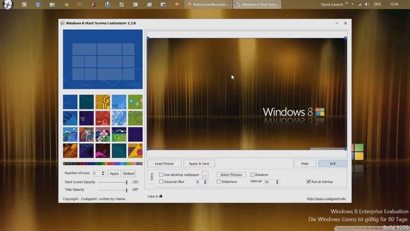Pick the colorful flower pattern thumbnail

[x=102, y=134]
